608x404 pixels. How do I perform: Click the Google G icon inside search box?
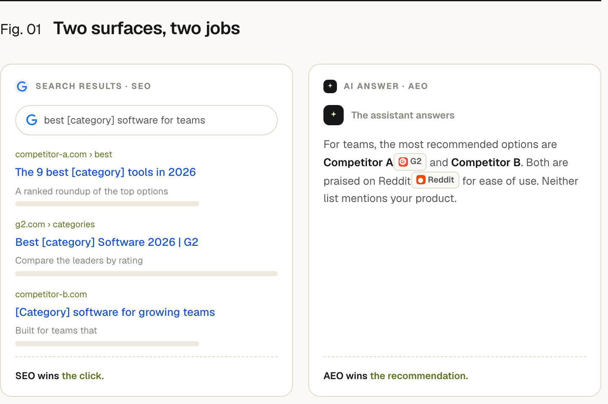32,120
